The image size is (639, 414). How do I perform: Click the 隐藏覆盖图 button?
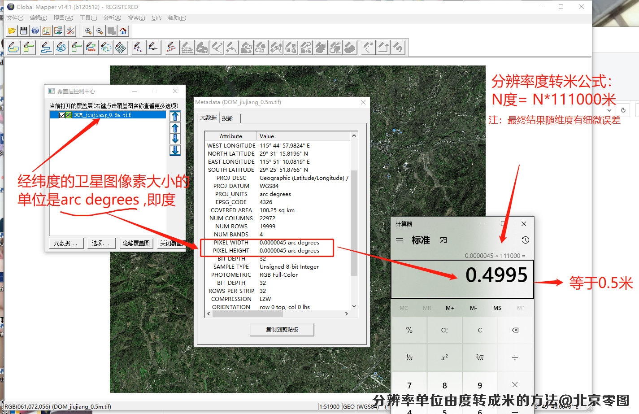[x=136, y=243]
